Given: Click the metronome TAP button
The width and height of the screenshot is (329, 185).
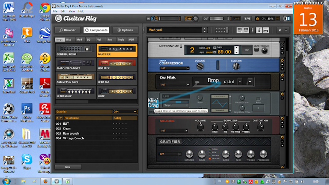Looking at the screenshot, I should pyautogui.click(x=247, y=50).
